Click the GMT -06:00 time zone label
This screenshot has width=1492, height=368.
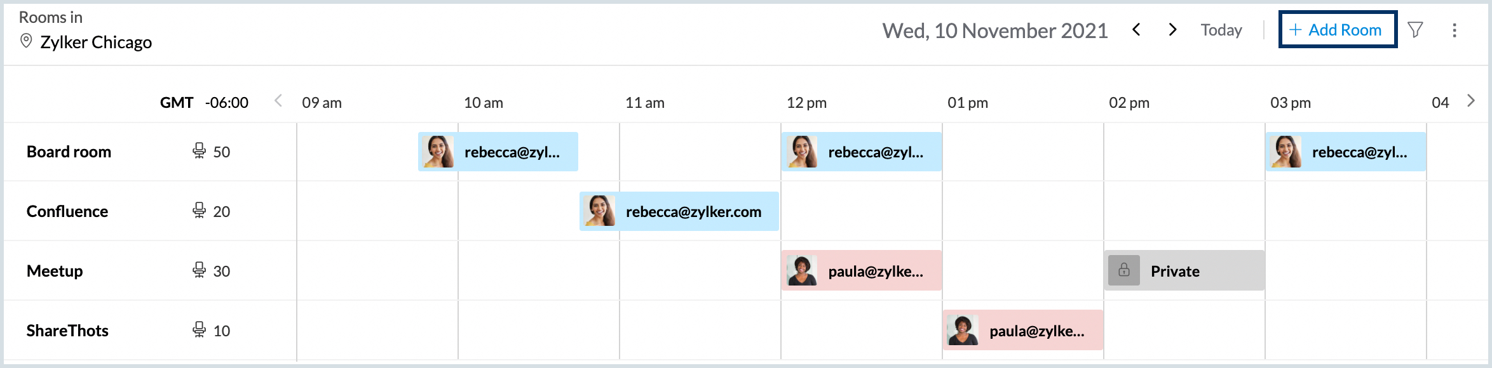tap(204, 103)
